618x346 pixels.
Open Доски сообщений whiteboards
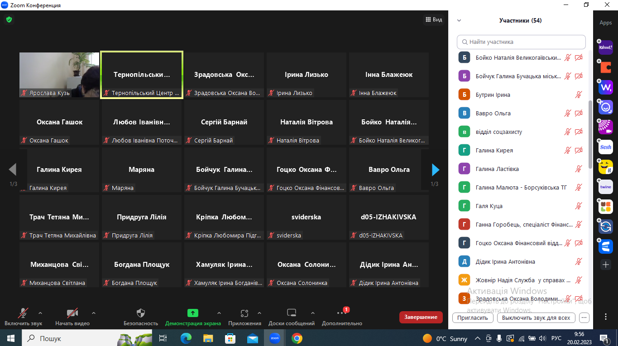[x=292, y=313]
